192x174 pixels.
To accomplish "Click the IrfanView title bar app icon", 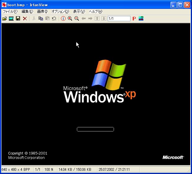I will [x=4, y=5].
